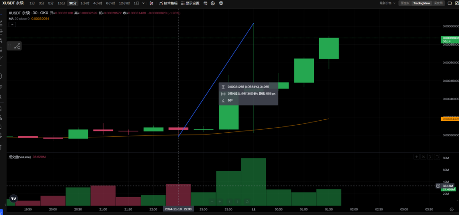Select the measure tool in floating toolbar
Screen dimensions: 459x215
coord(17,46)
